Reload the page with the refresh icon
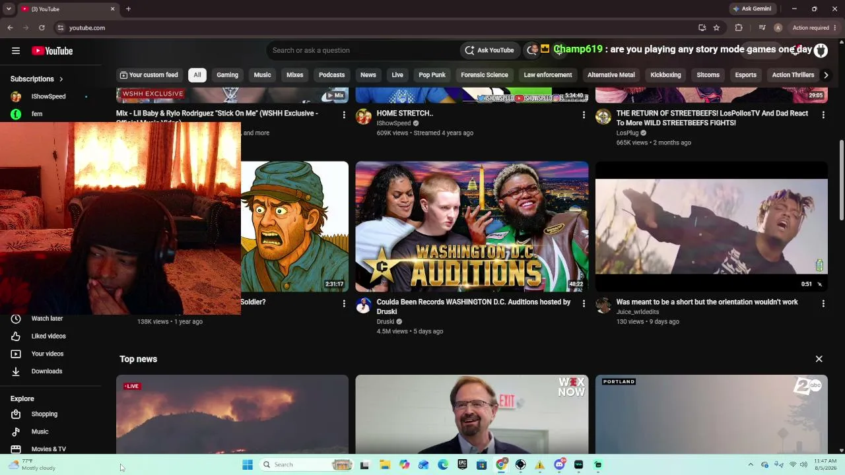845x475 pixels. [x=42, y=28]
